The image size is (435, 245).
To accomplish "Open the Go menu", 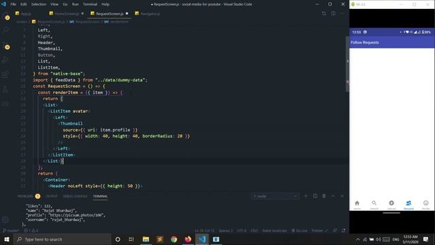I will (x=65, y=4).
